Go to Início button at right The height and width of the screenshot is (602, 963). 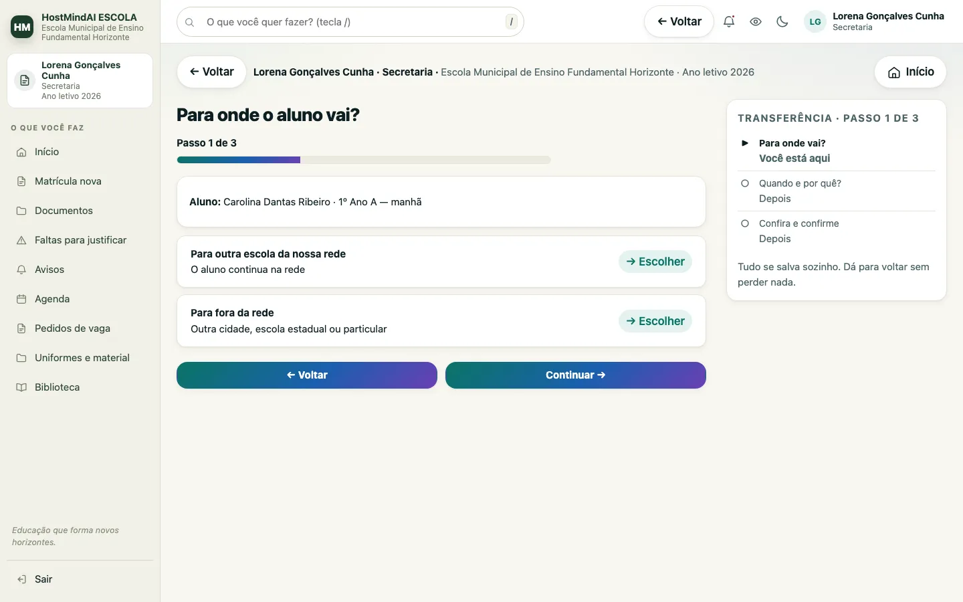tap(910, 72)
